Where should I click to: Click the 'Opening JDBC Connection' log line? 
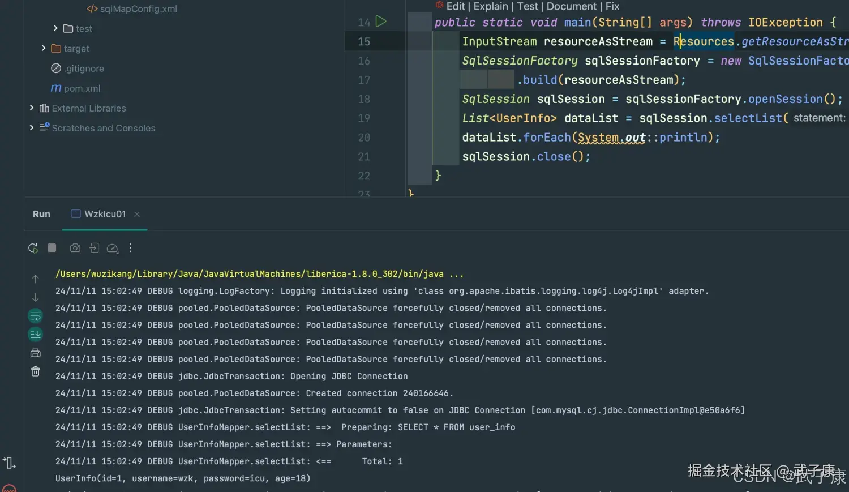click(x=231, y=376)
